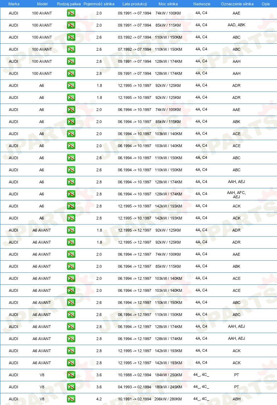This screenshot has height=405, width=277.
Task: Select body code 44_, 4C_ in ABH row
Action: (x=201, y=399)
